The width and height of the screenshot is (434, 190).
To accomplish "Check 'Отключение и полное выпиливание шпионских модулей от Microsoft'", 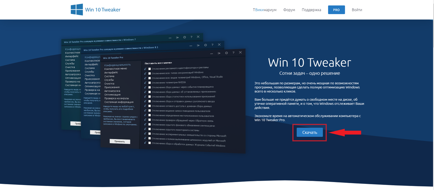I will tap(149, 139).
